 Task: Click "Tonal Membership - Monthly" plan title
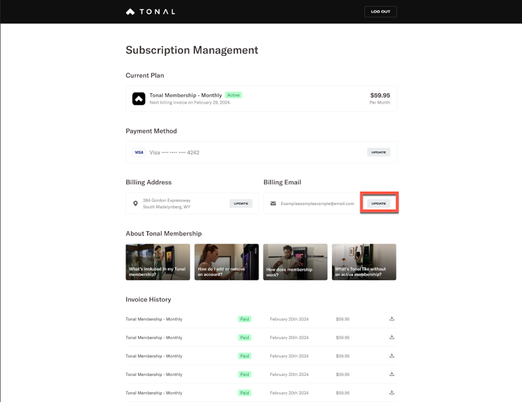click(x=186, y=96)
